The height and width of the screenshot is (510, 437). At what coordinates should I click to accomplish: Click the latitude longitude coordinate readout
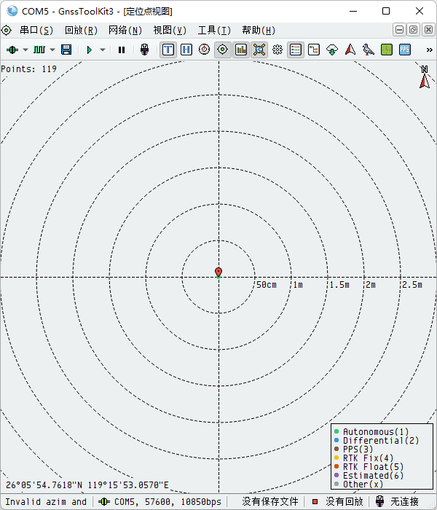point(87,485)
